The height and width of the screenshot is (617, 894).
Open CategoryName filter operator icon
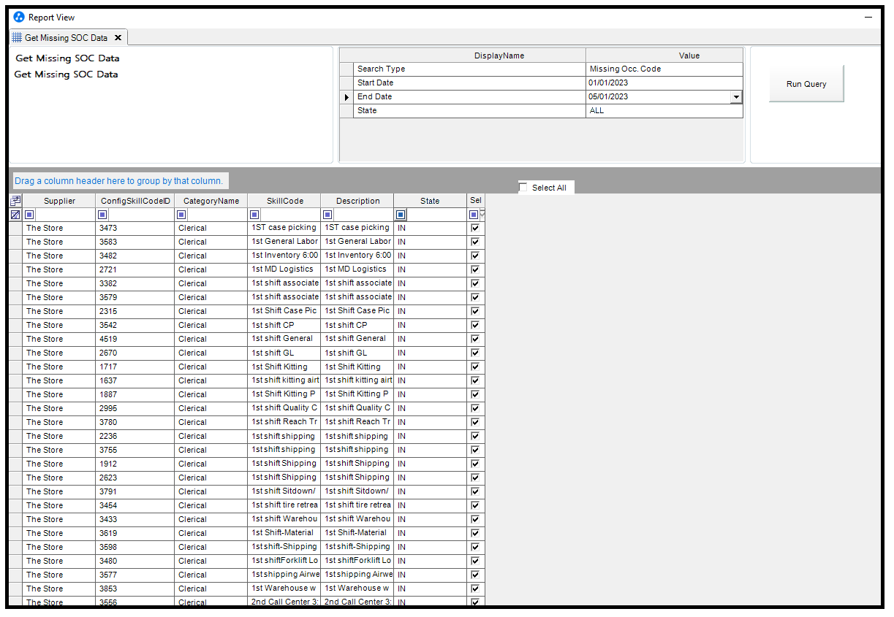(181, 215)
